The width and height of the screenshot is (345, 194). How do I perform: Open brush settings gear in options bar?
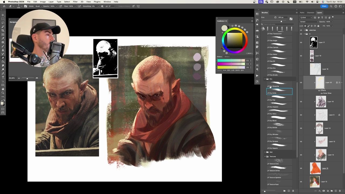click(x=102, y=6)
